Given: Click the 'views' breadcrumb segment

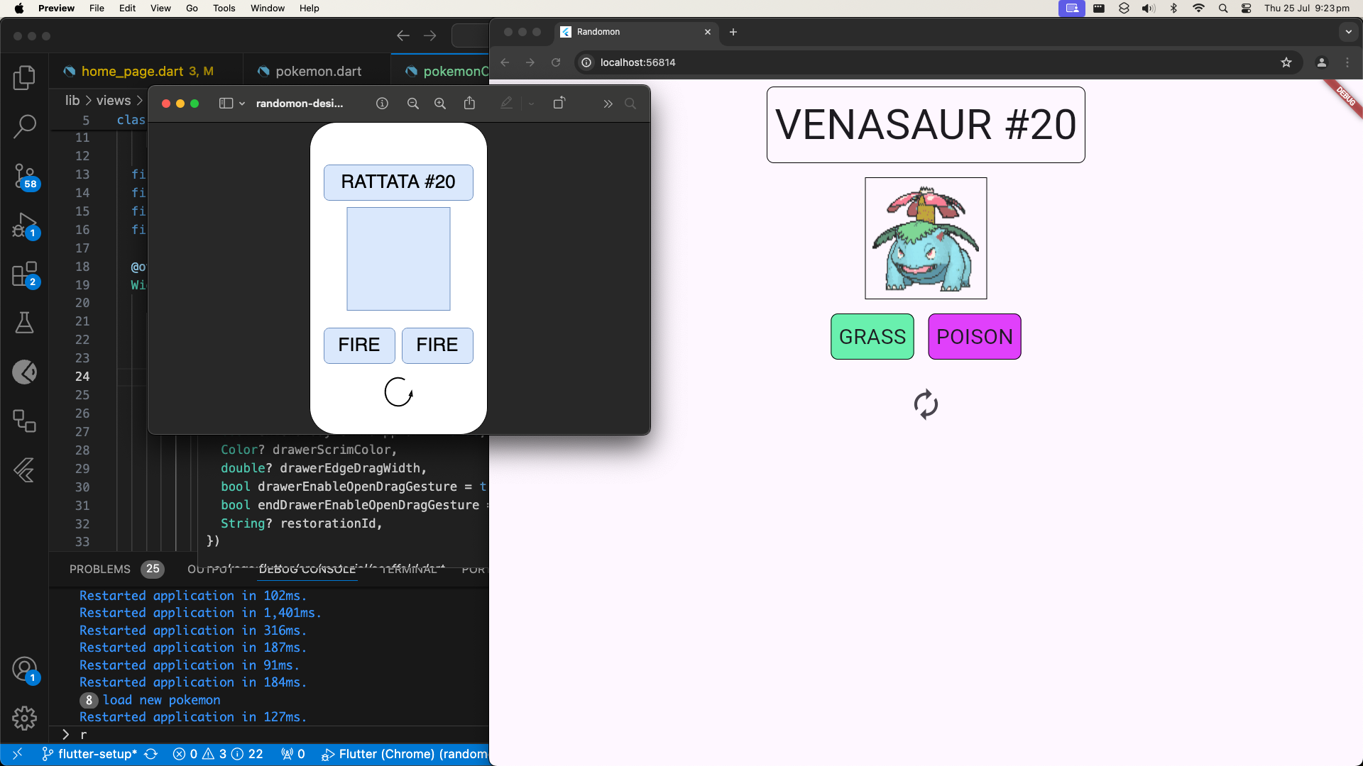Looking at the screenshot, I should click(114, 101).
